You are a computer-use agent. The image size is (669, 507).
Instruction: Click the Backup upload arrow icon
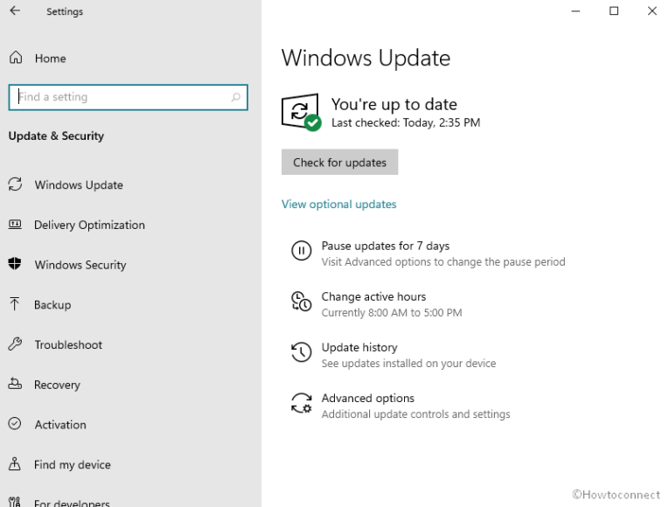[15, 303]
